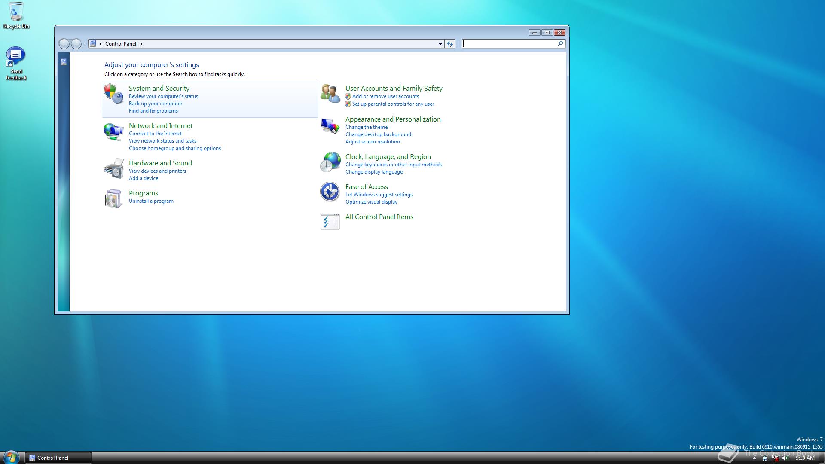Open the Programs category heading
The image size is (825, 464).
coord(144,193)
